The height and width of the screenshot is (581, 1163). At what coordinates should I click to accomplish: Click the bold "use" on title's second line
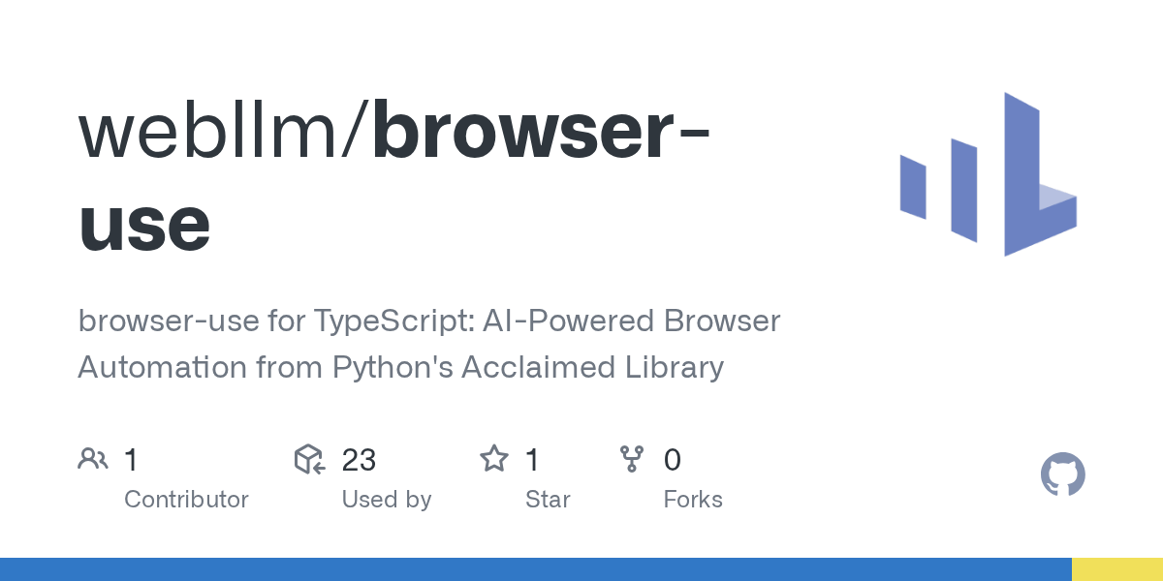point(145,225)
